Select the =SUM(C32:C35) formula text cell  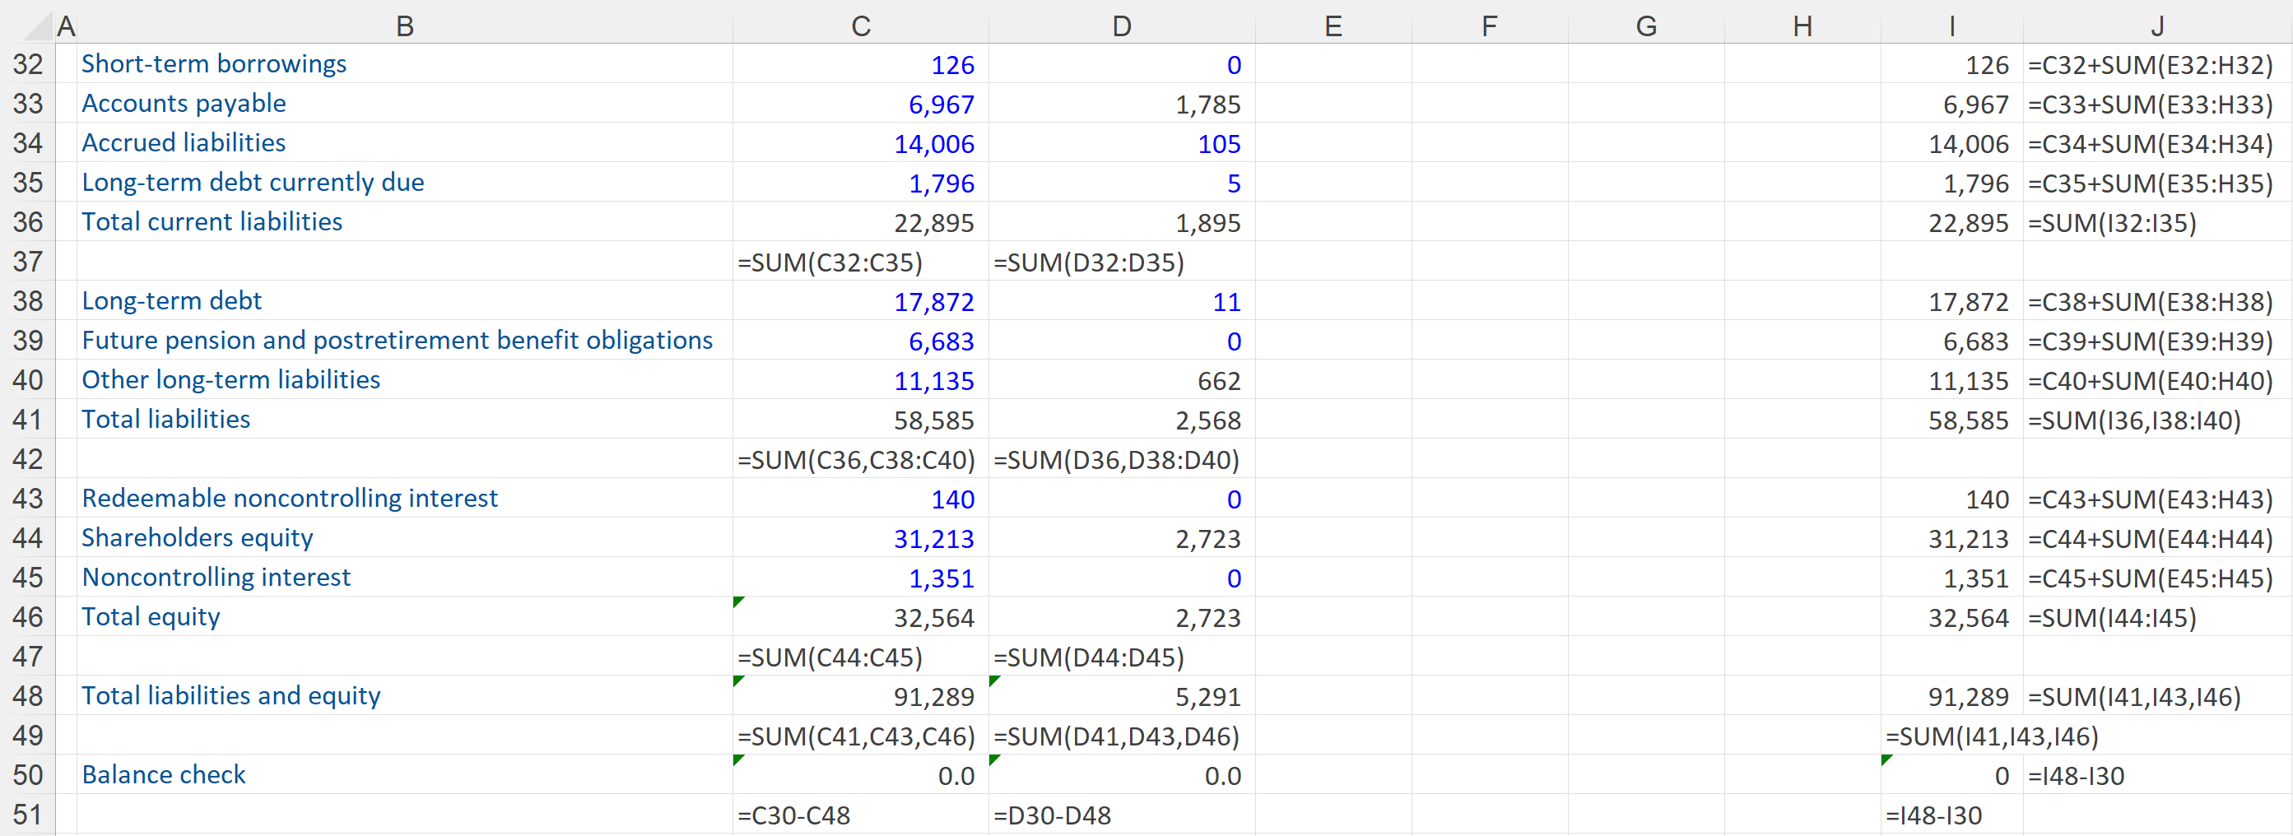tap(830, 262)
